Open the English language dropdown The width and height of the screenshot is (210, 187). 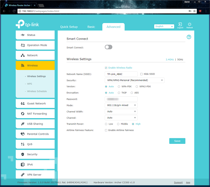coord(164,27)
